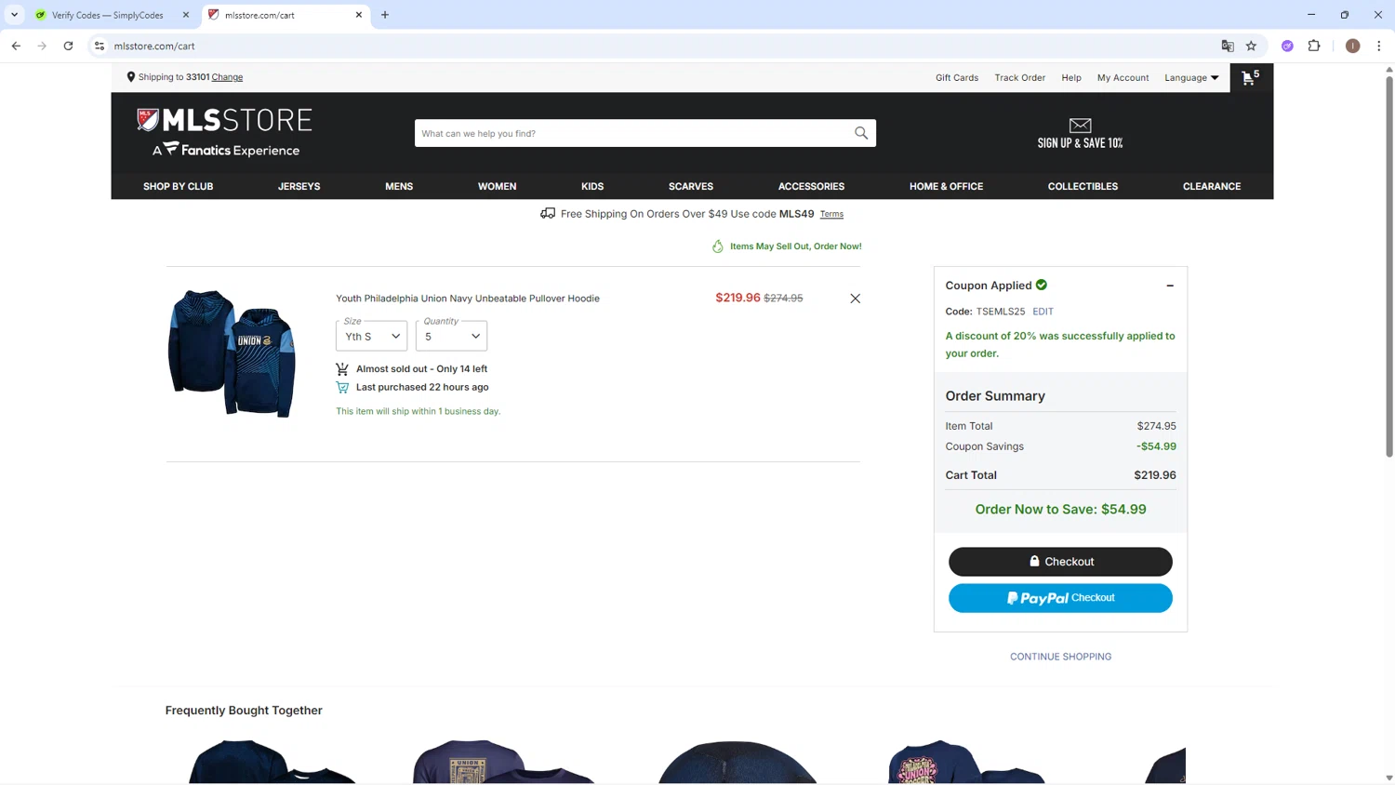Viewport: 1395px width, 785px height.
Task: Close the Verify Codes SimplyCodes tab
Action: click(x=186, y=15)
